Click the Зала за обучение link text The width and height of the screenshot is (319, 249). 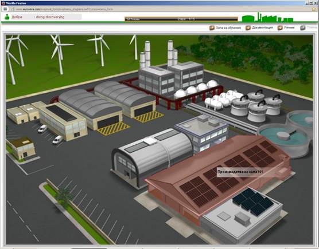tap(228, 28)
